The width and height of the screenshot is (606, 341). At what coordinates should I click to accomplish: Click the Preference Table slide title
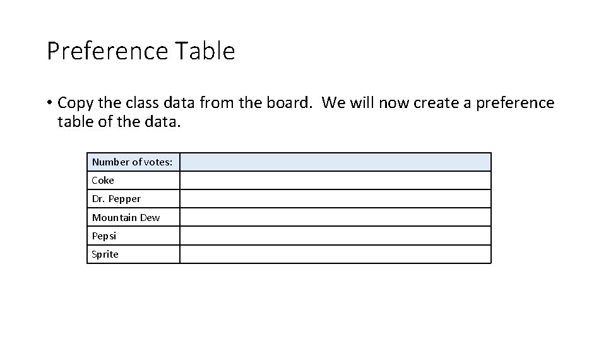pyautogui.click(x=141, y=51)
